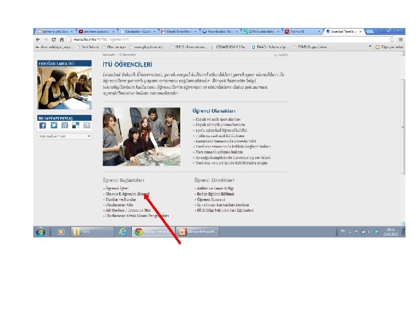Open the Diğer yer imleri bookmarks folder
420x315 pixels.
pos(389,47)
